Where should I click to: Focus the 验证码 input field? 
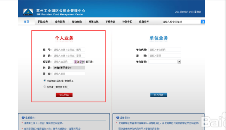63,62
